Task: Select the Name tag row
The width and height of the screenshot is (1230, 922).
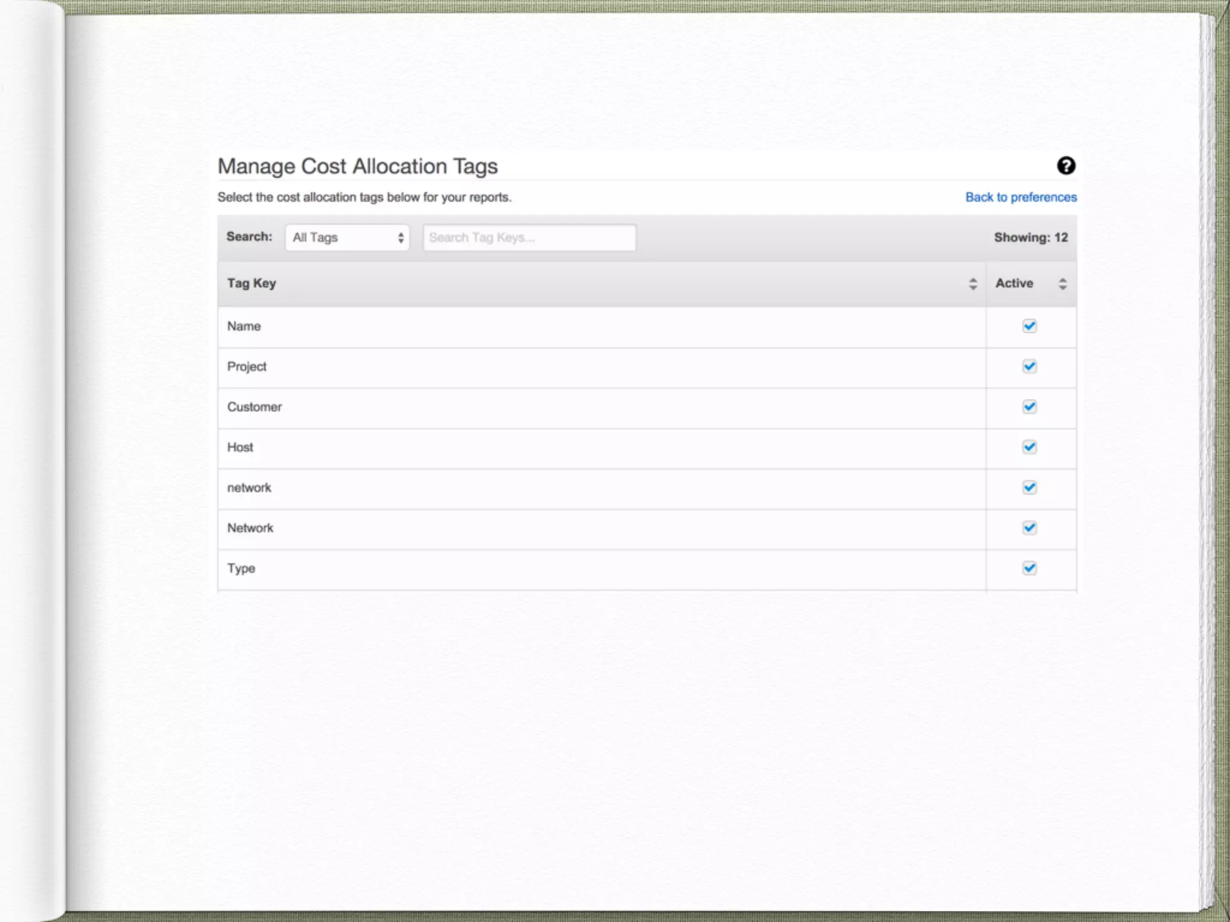Action: (x=601, y=327)
